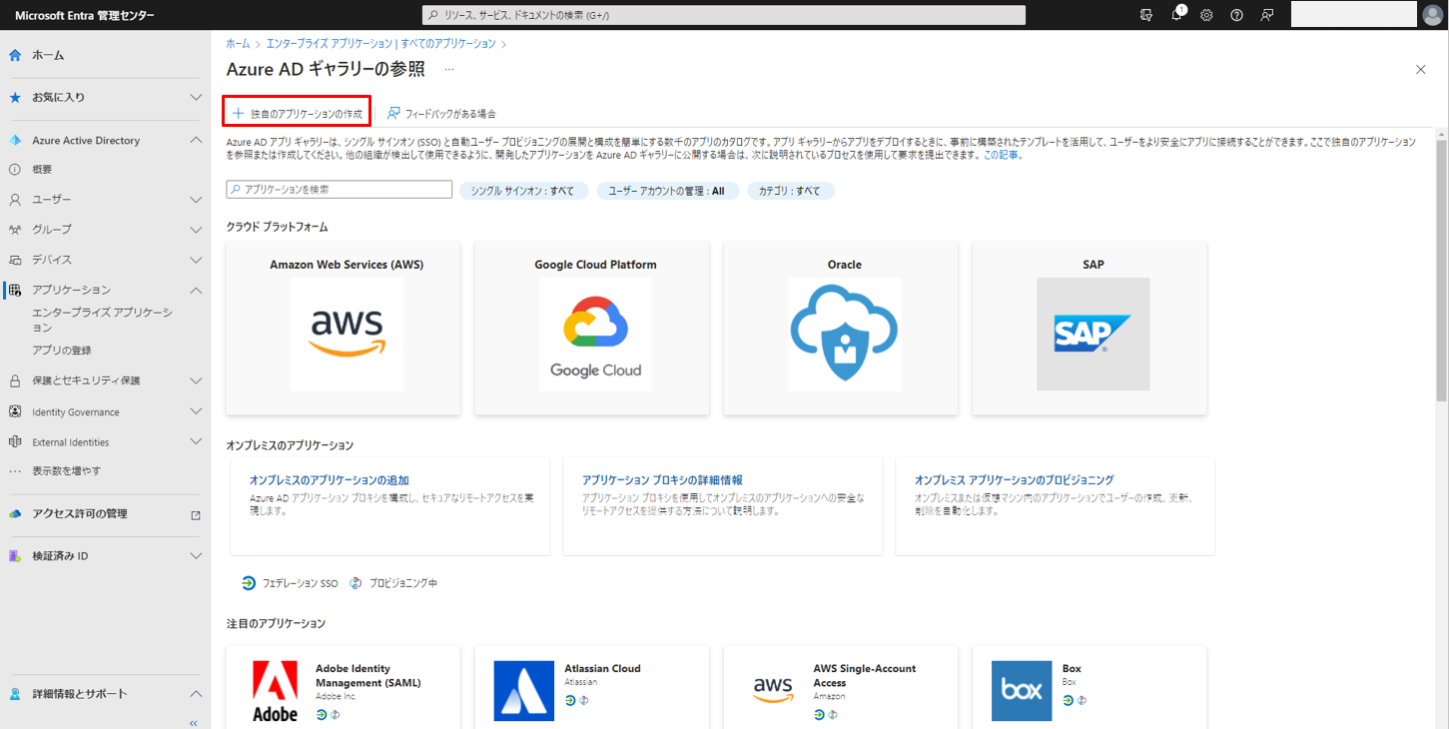Click the Atlassian Cloud logo

[523, 691]
